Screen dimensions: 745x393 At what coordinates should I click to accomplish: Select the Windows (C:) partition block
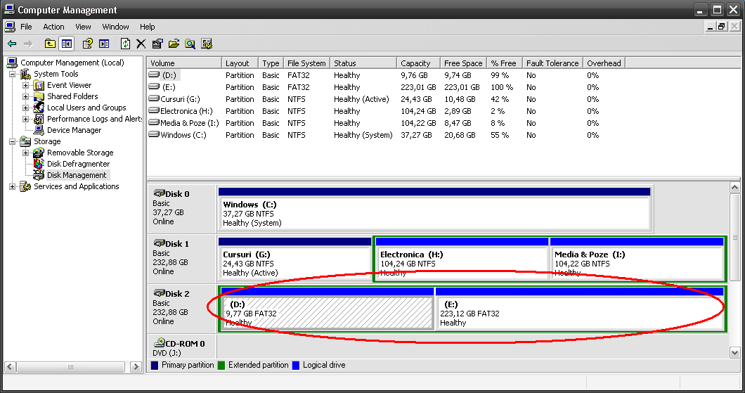point(434,209)
